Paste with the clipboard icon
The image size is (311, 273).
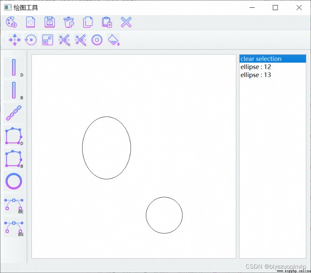click(x=107, y=22)
